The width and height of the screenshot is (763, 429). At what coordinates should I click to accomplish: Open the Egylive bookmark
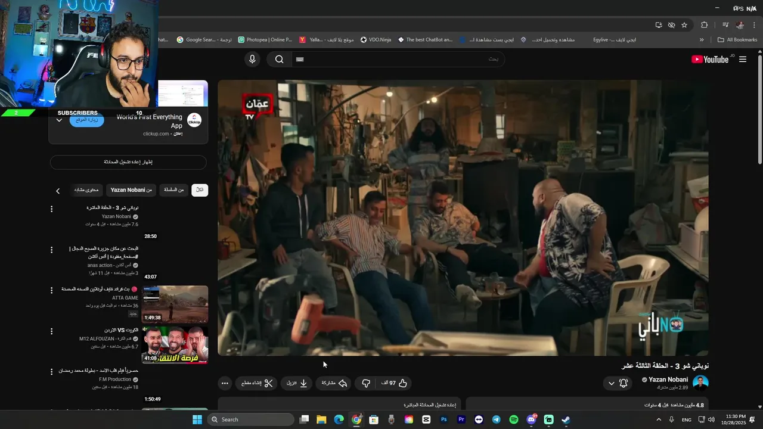click(x=614, y=40)
